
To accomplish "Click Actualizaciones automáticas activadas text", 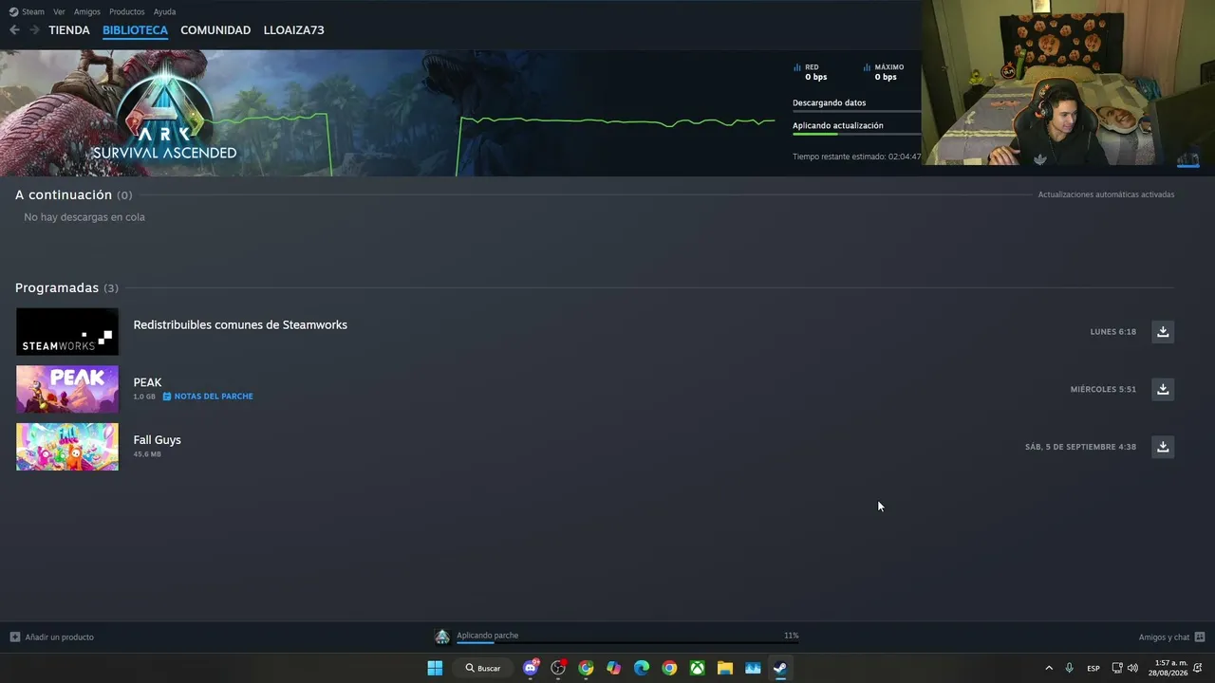I will 1106,194.
